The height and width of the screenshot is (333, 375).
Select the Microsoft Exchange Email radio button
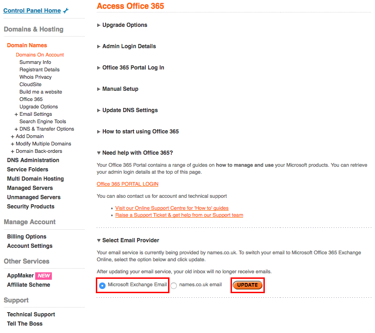tap(102, 285)
